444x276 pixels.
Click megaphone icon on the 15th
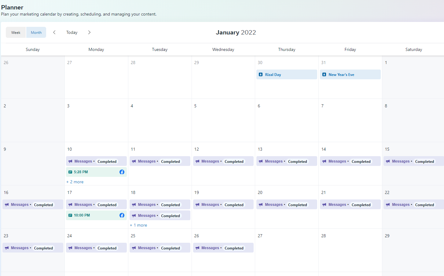point(388,161)
